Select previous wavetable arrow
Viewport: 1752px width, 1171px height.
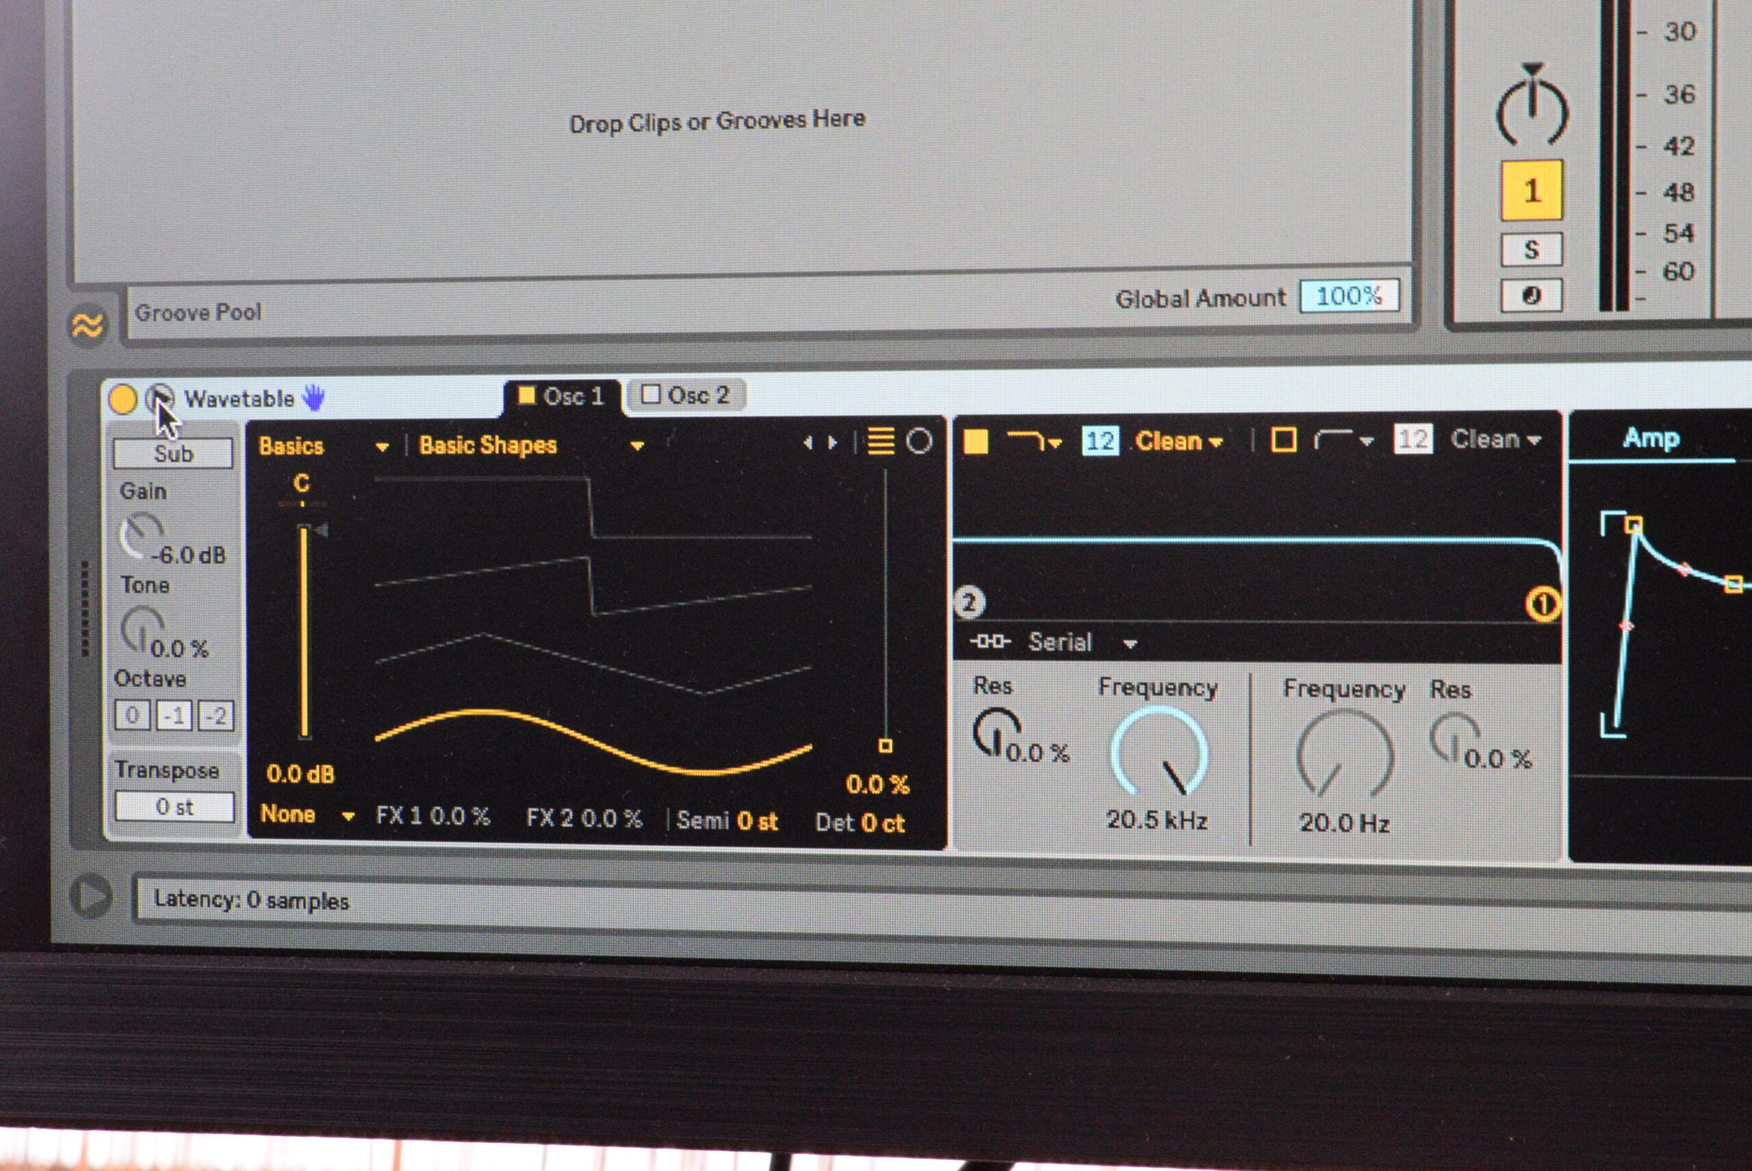tap(808, 443)
